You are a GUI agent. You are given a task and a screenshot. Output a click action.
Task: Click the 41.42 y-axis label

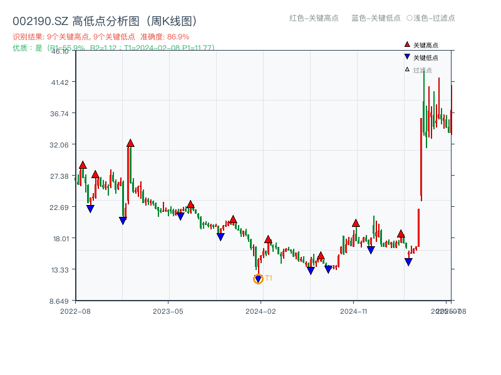[59, 82]
